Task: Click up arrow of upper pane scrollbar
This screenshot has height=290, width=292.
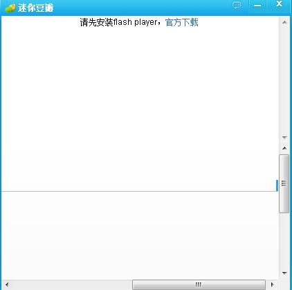Action: coord(284,22)
